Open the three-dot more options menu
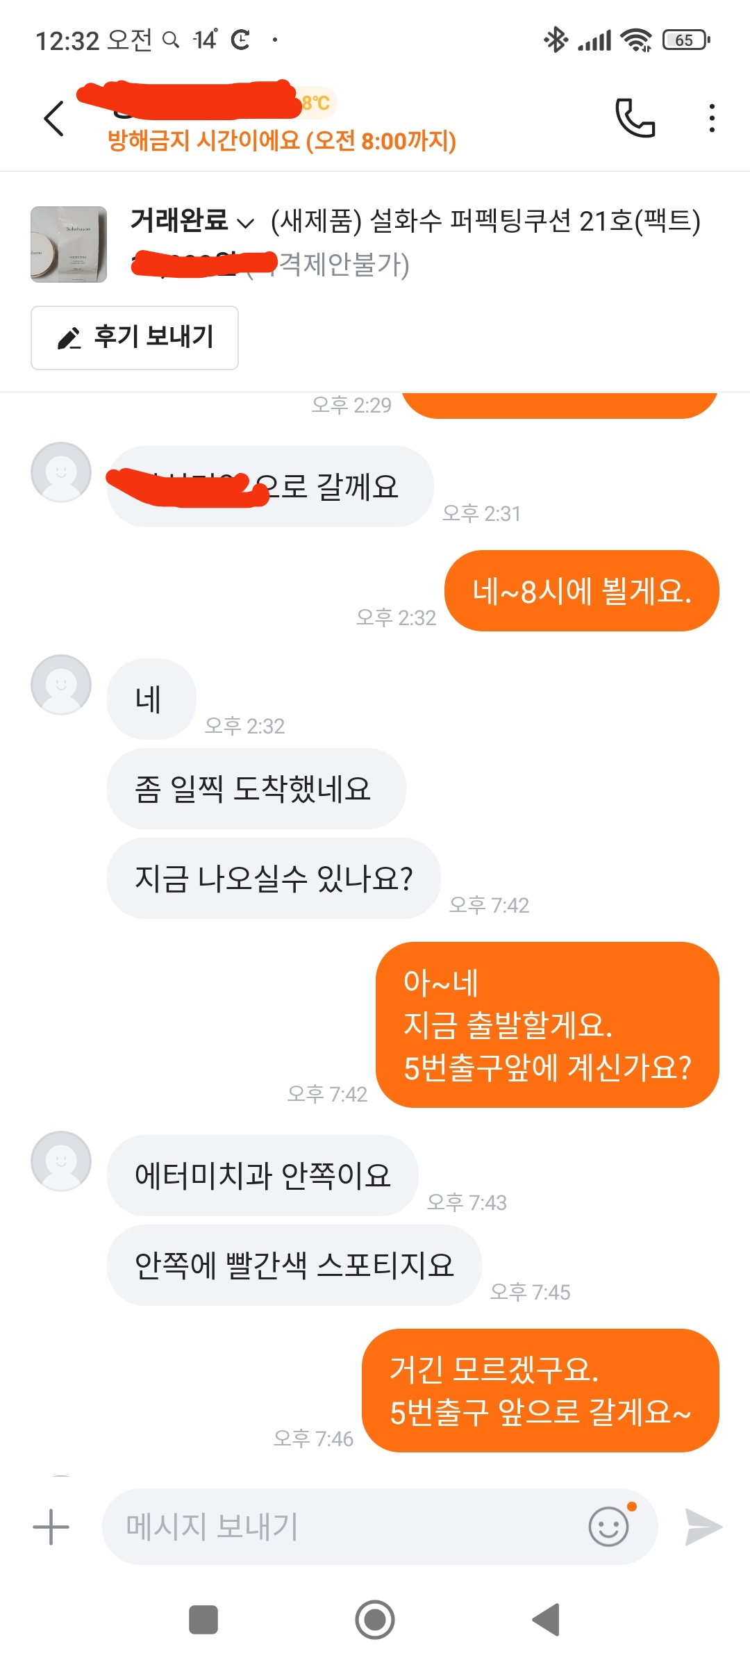This screenshot has width=750, height=1667. [712, 118]
